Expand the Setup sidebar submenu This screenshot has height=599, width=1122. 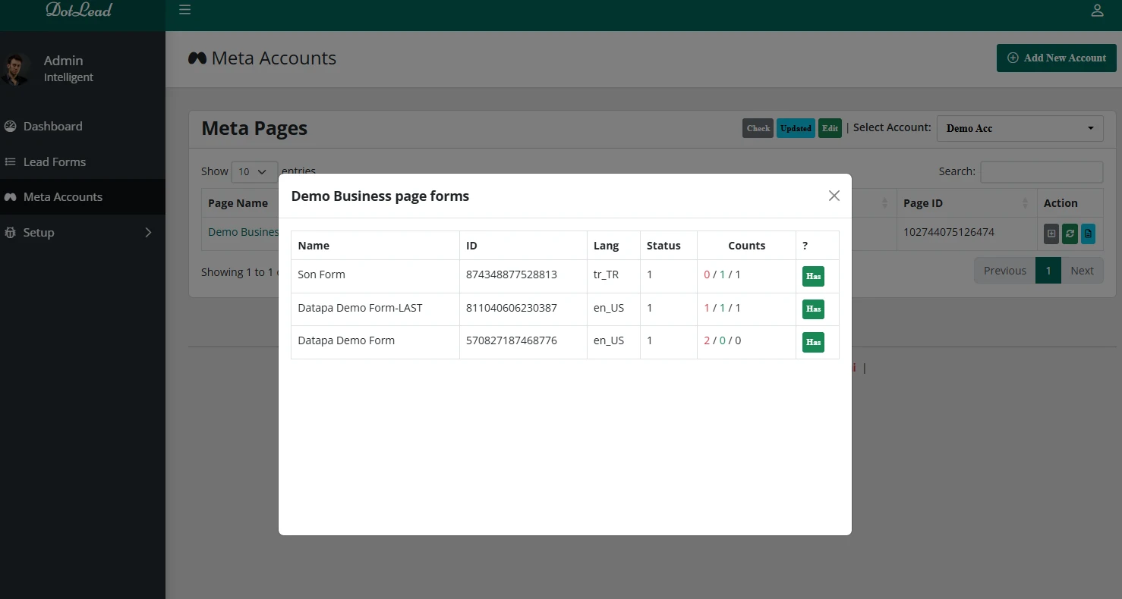[82, 233]
